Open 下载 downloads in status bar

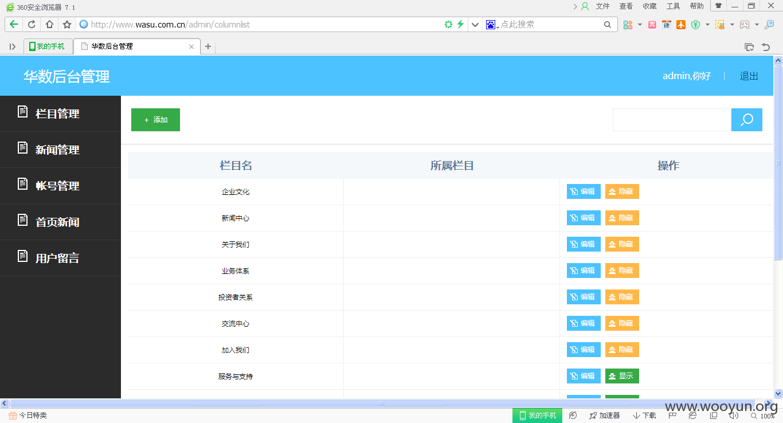pos(645,416)
